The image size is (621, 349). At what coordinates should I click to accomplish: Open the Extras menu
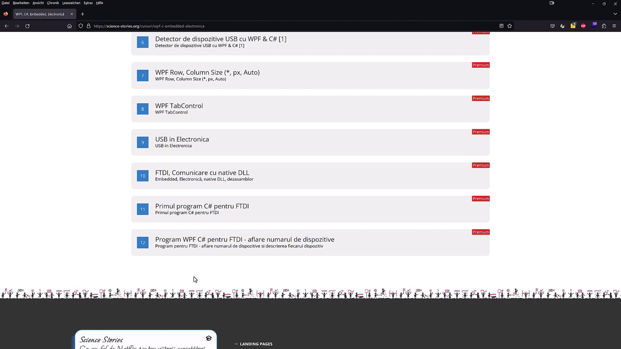[x=88, y=3]
